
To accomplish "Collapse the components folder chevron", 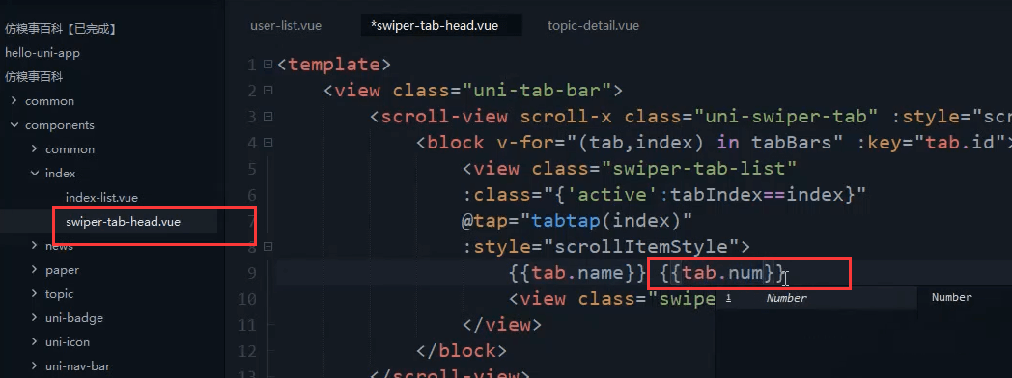I will point(14,125).
